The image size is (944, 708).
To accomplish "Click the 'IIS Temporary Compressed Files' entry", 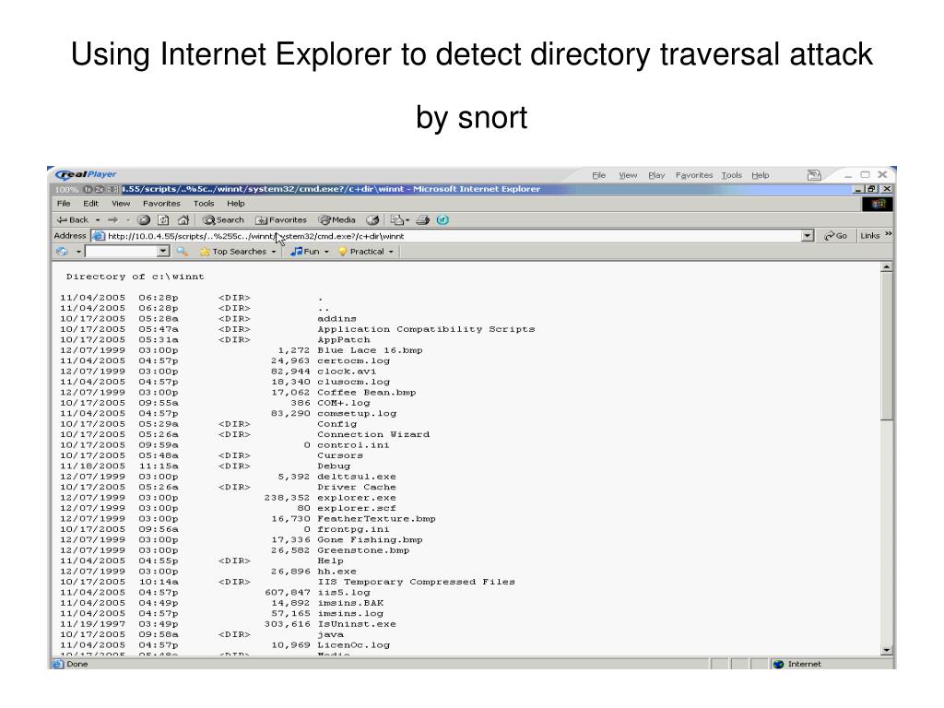I will 416,583.
